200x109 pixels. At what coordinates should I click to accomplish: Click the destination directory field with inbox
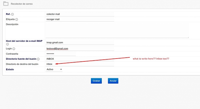tap(80, 64)
